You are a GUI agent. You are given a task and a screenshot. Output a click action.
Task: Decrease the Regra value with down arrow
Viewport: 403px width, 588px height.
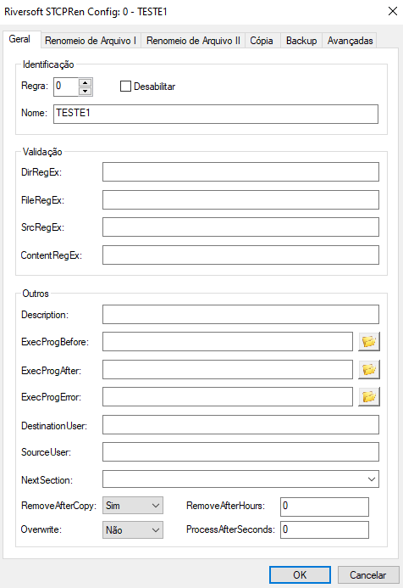click(x=86, y=91)
